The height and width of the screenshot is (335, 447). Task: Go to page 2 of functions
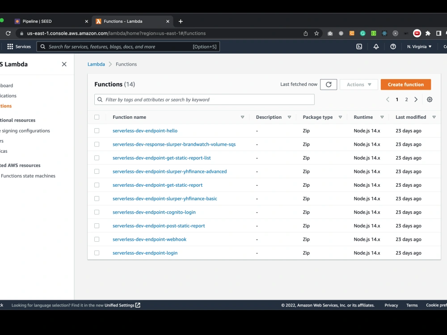(x=406, y=100)
